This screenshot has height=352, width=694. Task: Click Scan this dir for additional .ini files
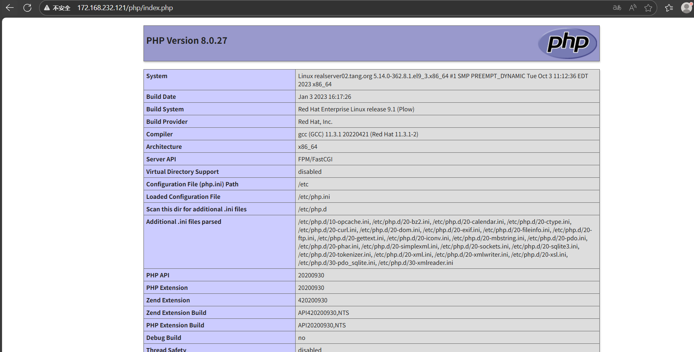tap(197, 209)
